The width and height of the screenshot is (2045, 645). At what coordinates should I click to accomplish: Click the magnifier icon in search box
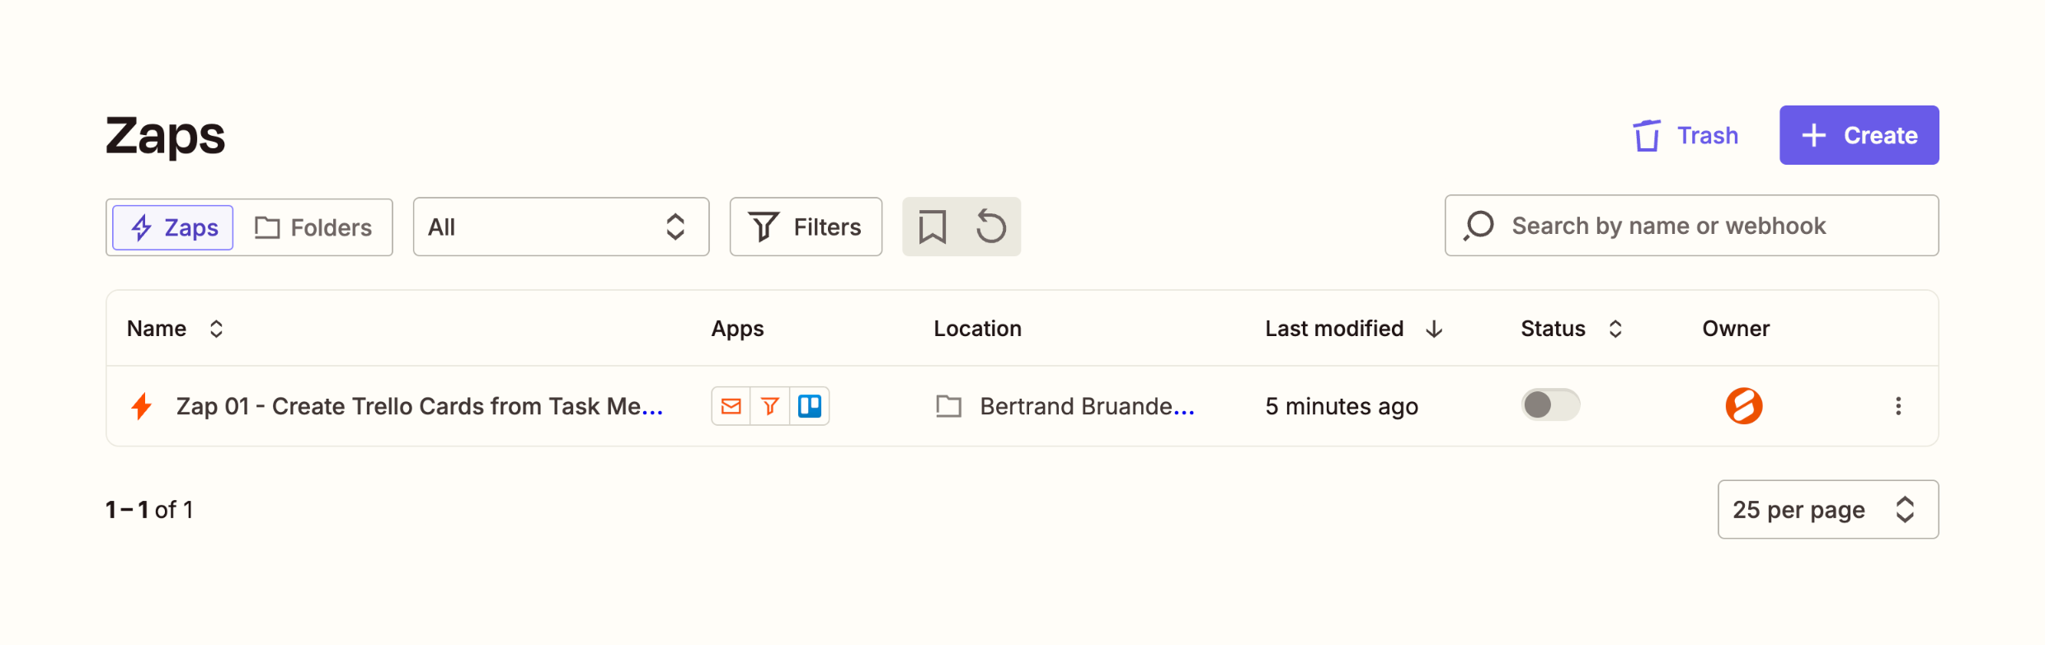[1479, 226]
